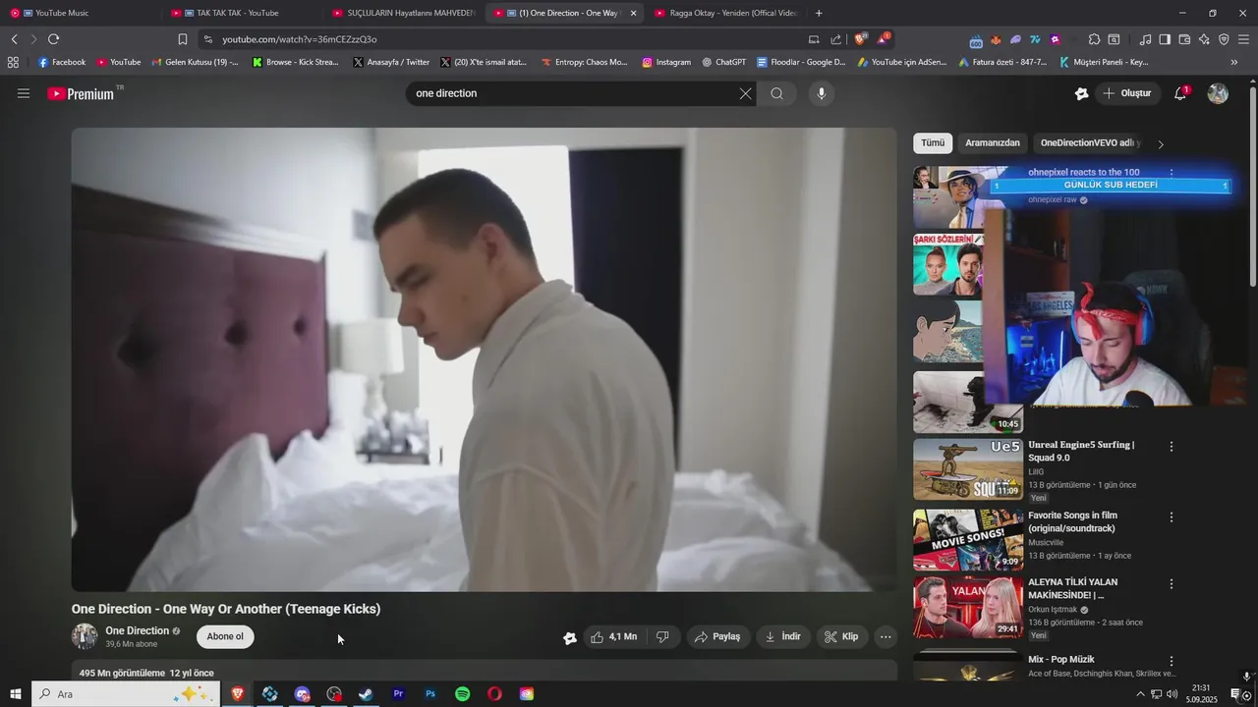1258x707 pixels.
Task: Bookmark this page icon
Action: 183,39
